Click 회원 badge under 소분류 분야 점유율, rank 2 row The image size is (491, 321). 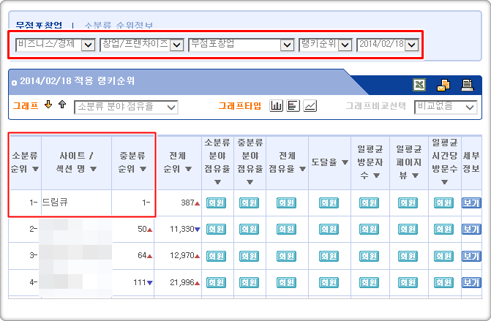click(x=216, y=230)
